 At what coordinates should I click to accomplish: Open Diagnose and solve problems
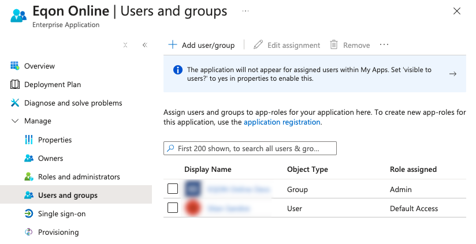click(x=73, y=103)
